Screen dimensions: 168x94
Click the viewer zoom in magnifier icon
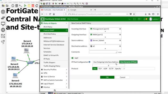(75, 4)
